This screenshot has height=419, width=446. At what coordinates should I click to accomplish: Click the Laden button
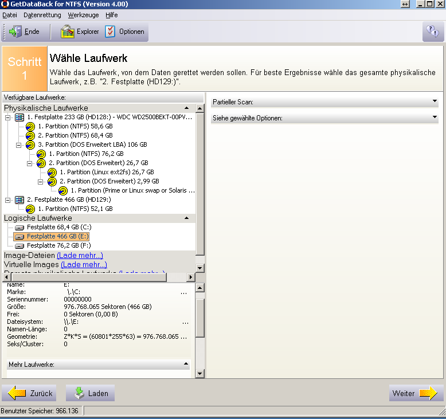(90, 393)
